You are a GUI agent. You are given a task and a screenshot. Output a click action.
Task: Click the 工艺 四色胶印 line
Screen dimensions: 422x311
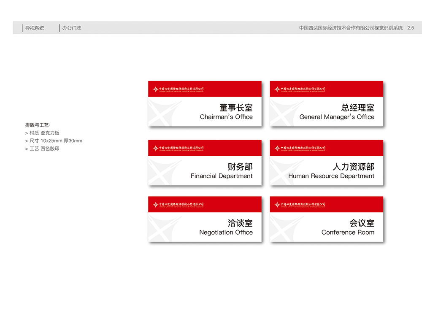[42, 149]
